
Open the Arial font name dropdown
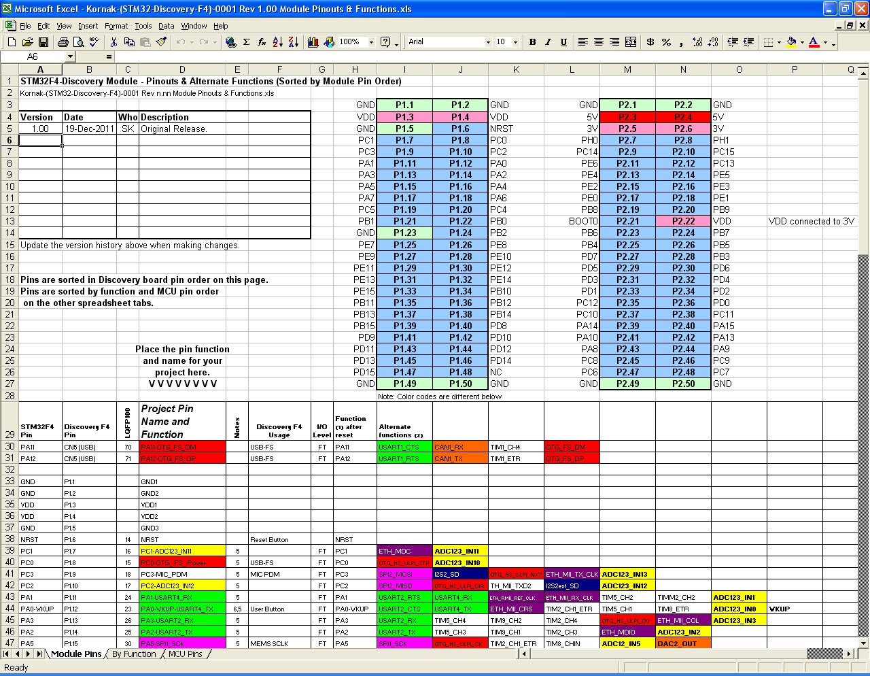click(x=488, y=42)
